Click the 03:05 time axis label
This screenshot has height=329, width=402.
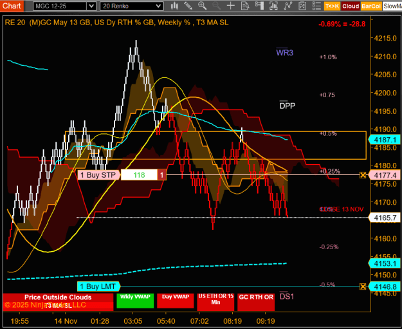132,321
